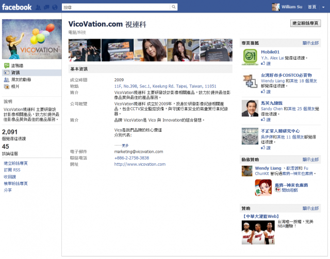Click the 資訊 info card icon
Viewport: 330px width, 259px height.
7,73
